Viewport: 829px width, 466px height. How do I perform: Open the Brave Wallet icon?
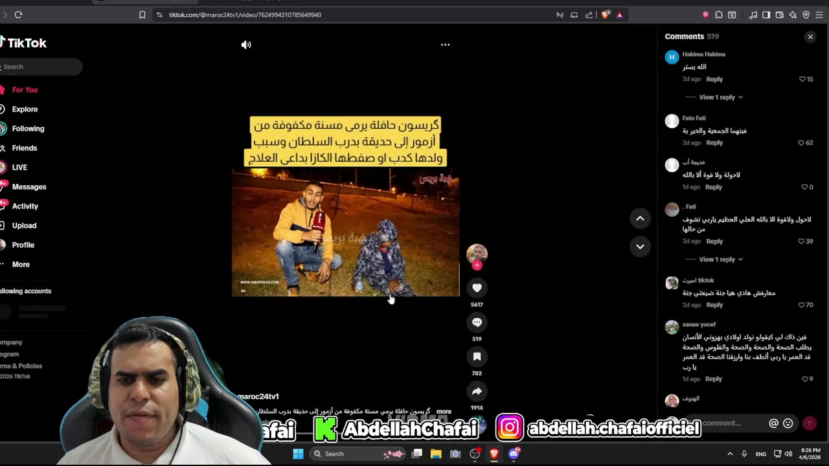pos(780,15)
